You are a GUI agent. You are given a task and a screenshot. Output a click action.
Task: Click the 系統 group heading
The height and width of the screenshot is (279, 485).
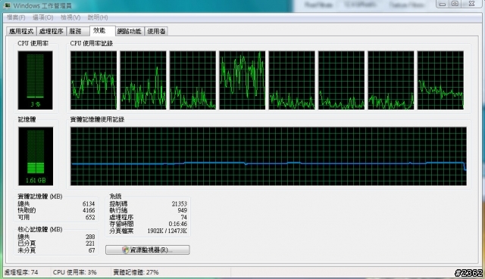click(115, 197)
